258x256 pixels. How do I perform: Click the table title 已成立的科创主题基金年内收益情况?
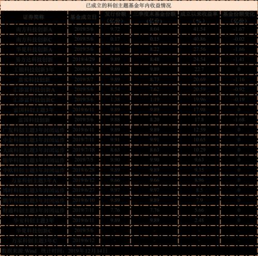pyautogui.click(x=128, y=6)
